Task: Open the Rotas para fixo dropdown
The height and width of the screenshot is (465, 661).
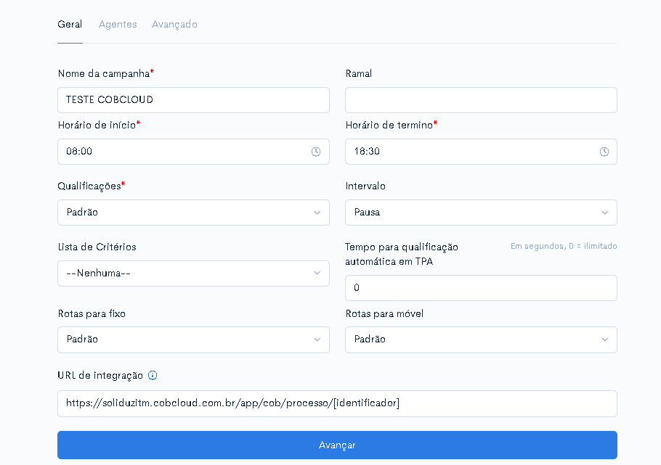Action: point(193,340)
